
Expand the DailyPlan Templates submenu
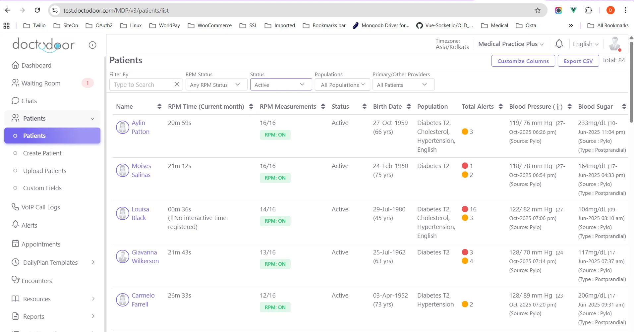[93, 262]
